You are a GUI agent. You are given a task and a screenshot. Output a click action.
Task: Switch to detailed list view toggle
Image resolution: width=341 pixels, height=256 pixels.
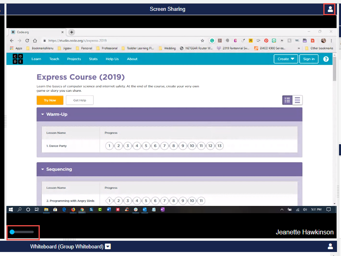coord(287,100)
